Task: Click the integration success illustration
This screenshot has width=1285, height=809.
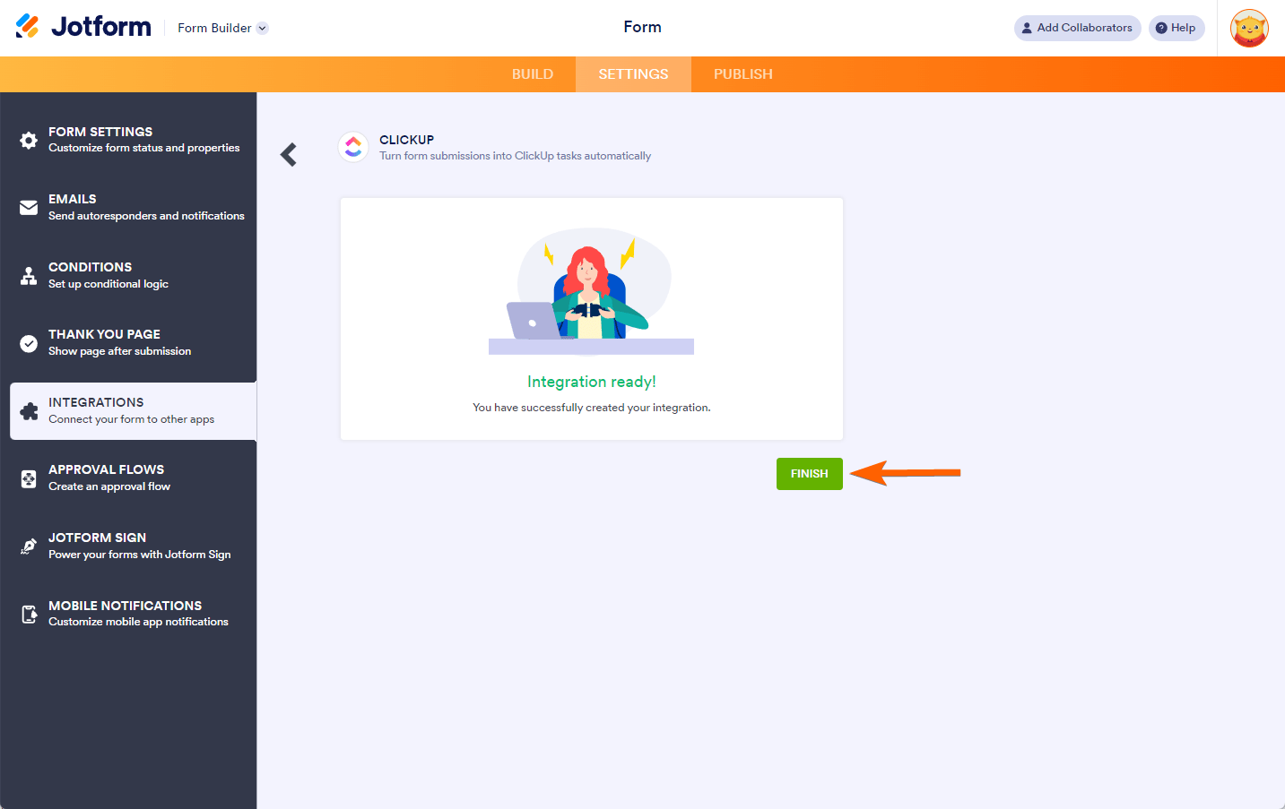Action: 591,291
